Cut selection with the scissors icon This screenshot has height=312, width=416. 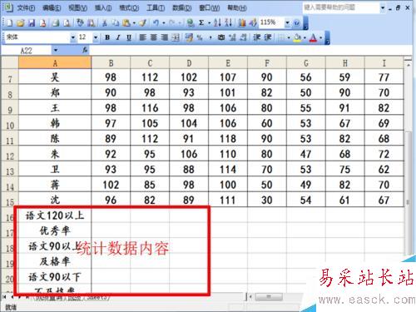pyautogui.click(x=104, y=22)
